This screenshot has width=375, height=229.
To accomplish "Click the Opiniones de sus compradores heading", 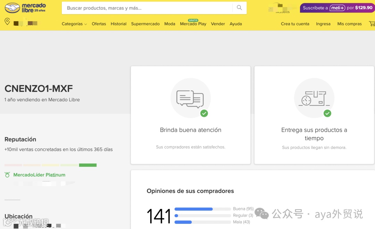I will click(190, 191).
